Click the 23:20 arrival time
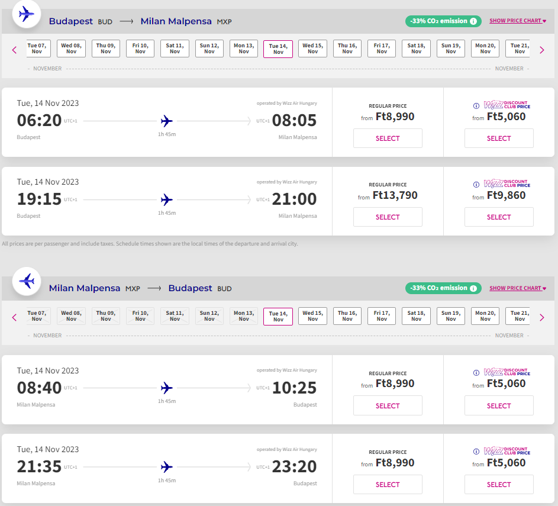This screenshot has height=506, width=558. coord(294,466)
